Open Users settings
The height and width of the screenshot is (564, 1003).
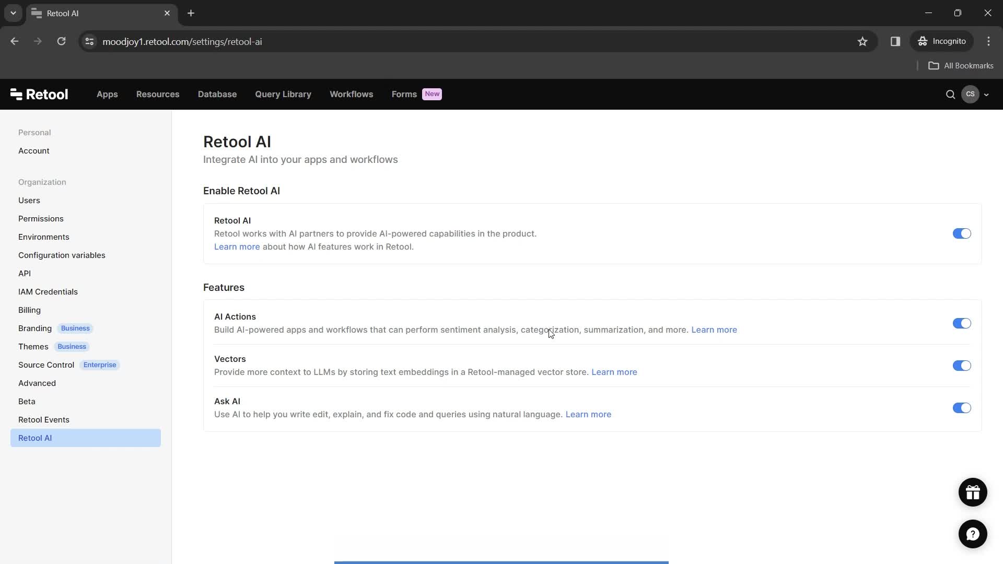click(29, 201)
